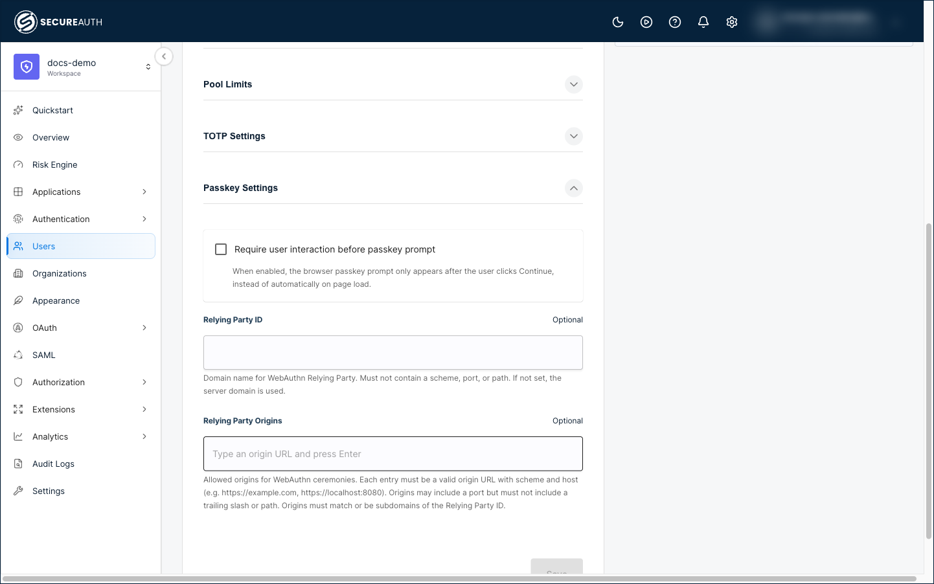Click the SAML triangle icon
The image size is (934, 584).
[18, 355]
